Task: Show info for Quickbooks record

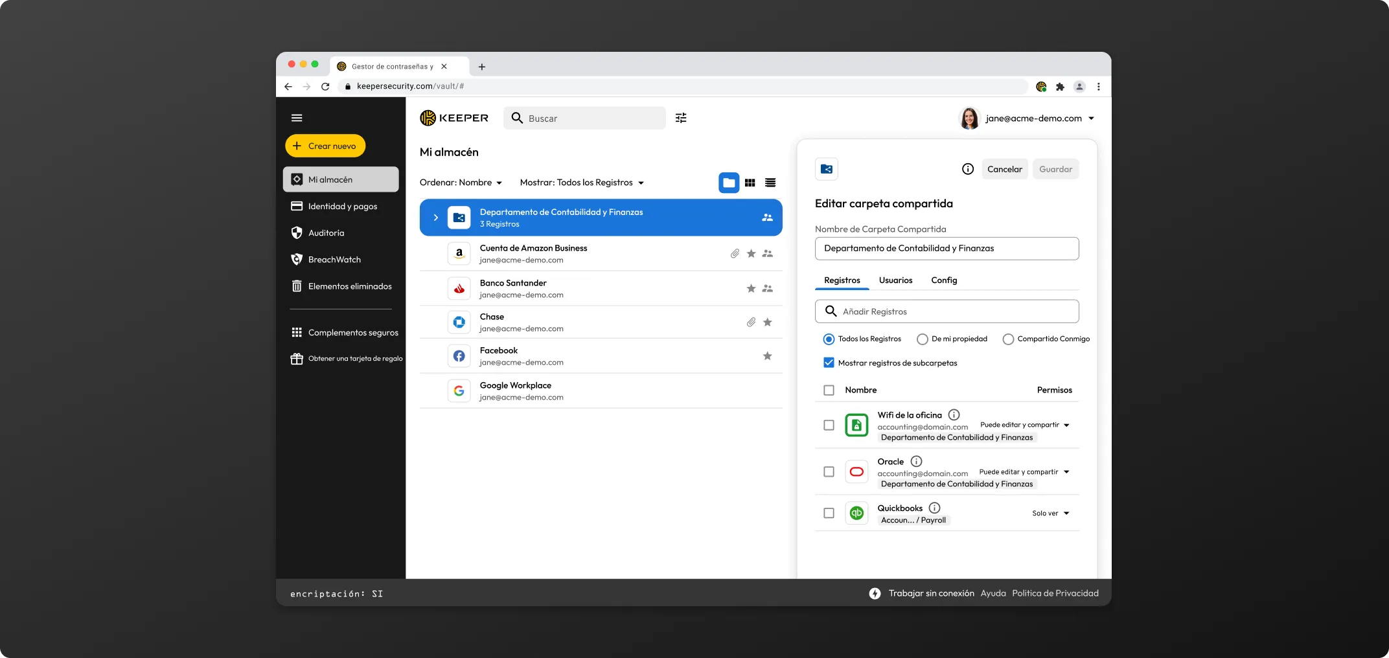Action: [x=934, y=508]
